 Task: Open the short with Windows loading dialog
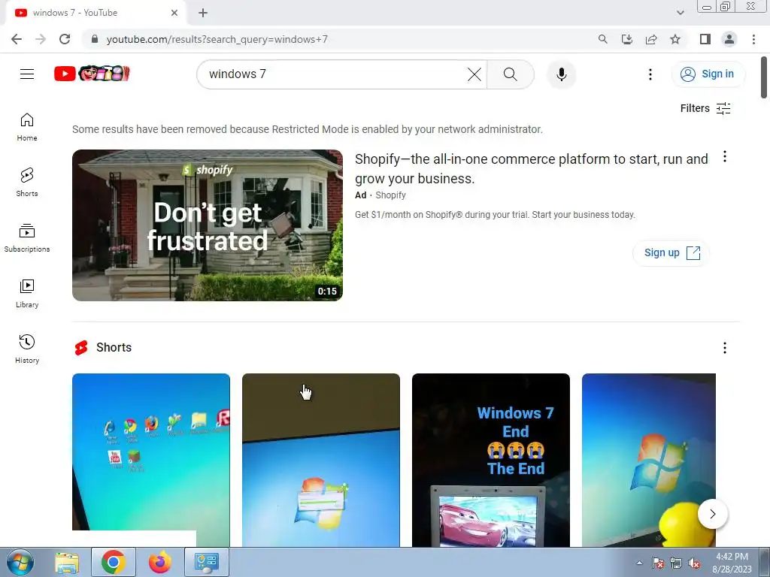pos(320,460)
